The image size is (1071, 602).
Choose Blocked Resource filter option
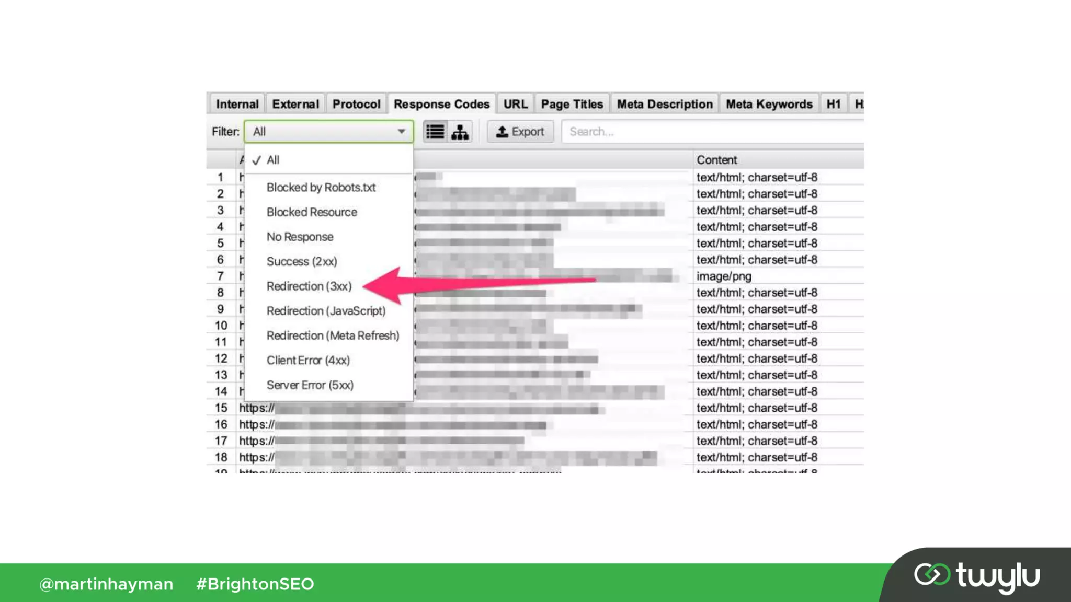[312, 212]
